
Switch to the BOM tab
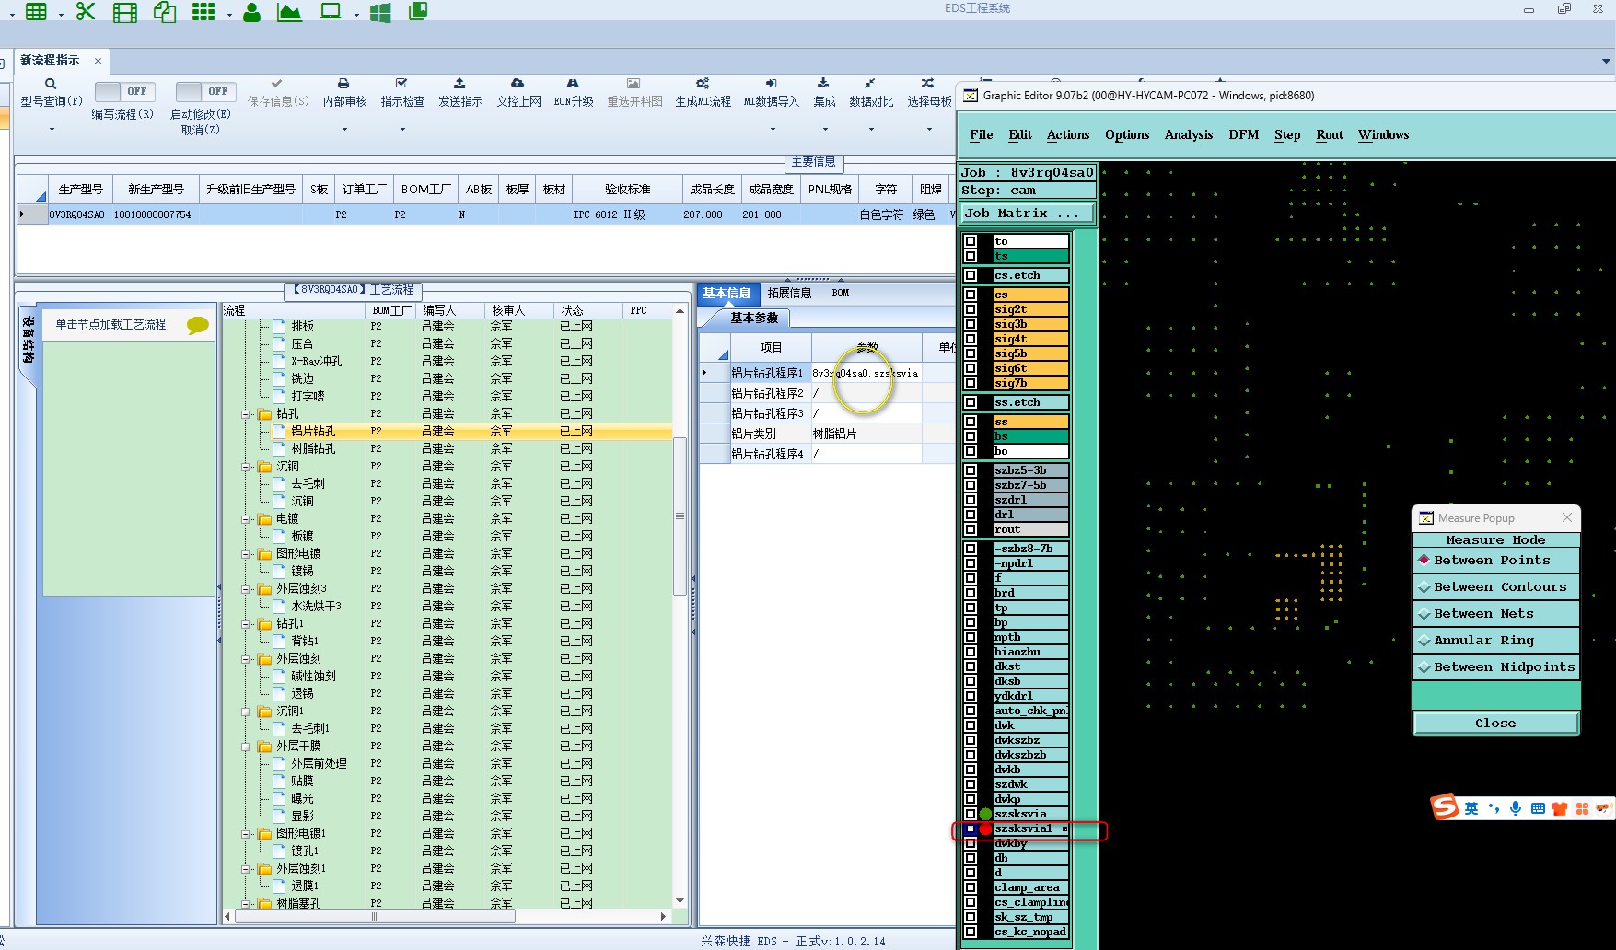point(841,293)
